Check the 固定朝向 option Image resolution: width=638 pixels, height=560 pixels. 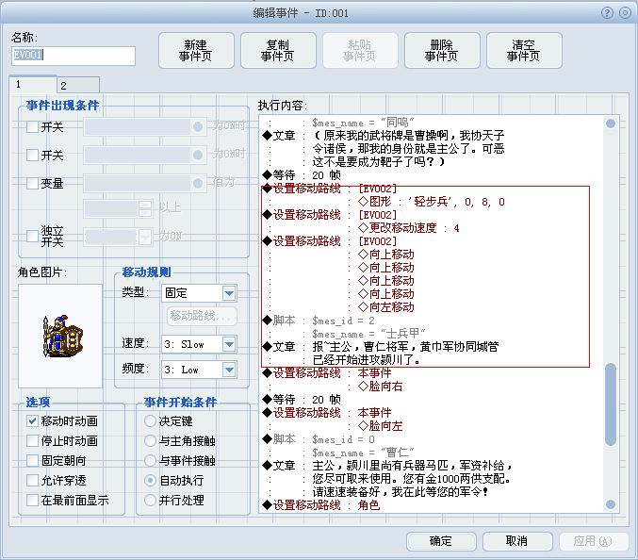click(32, 460)
